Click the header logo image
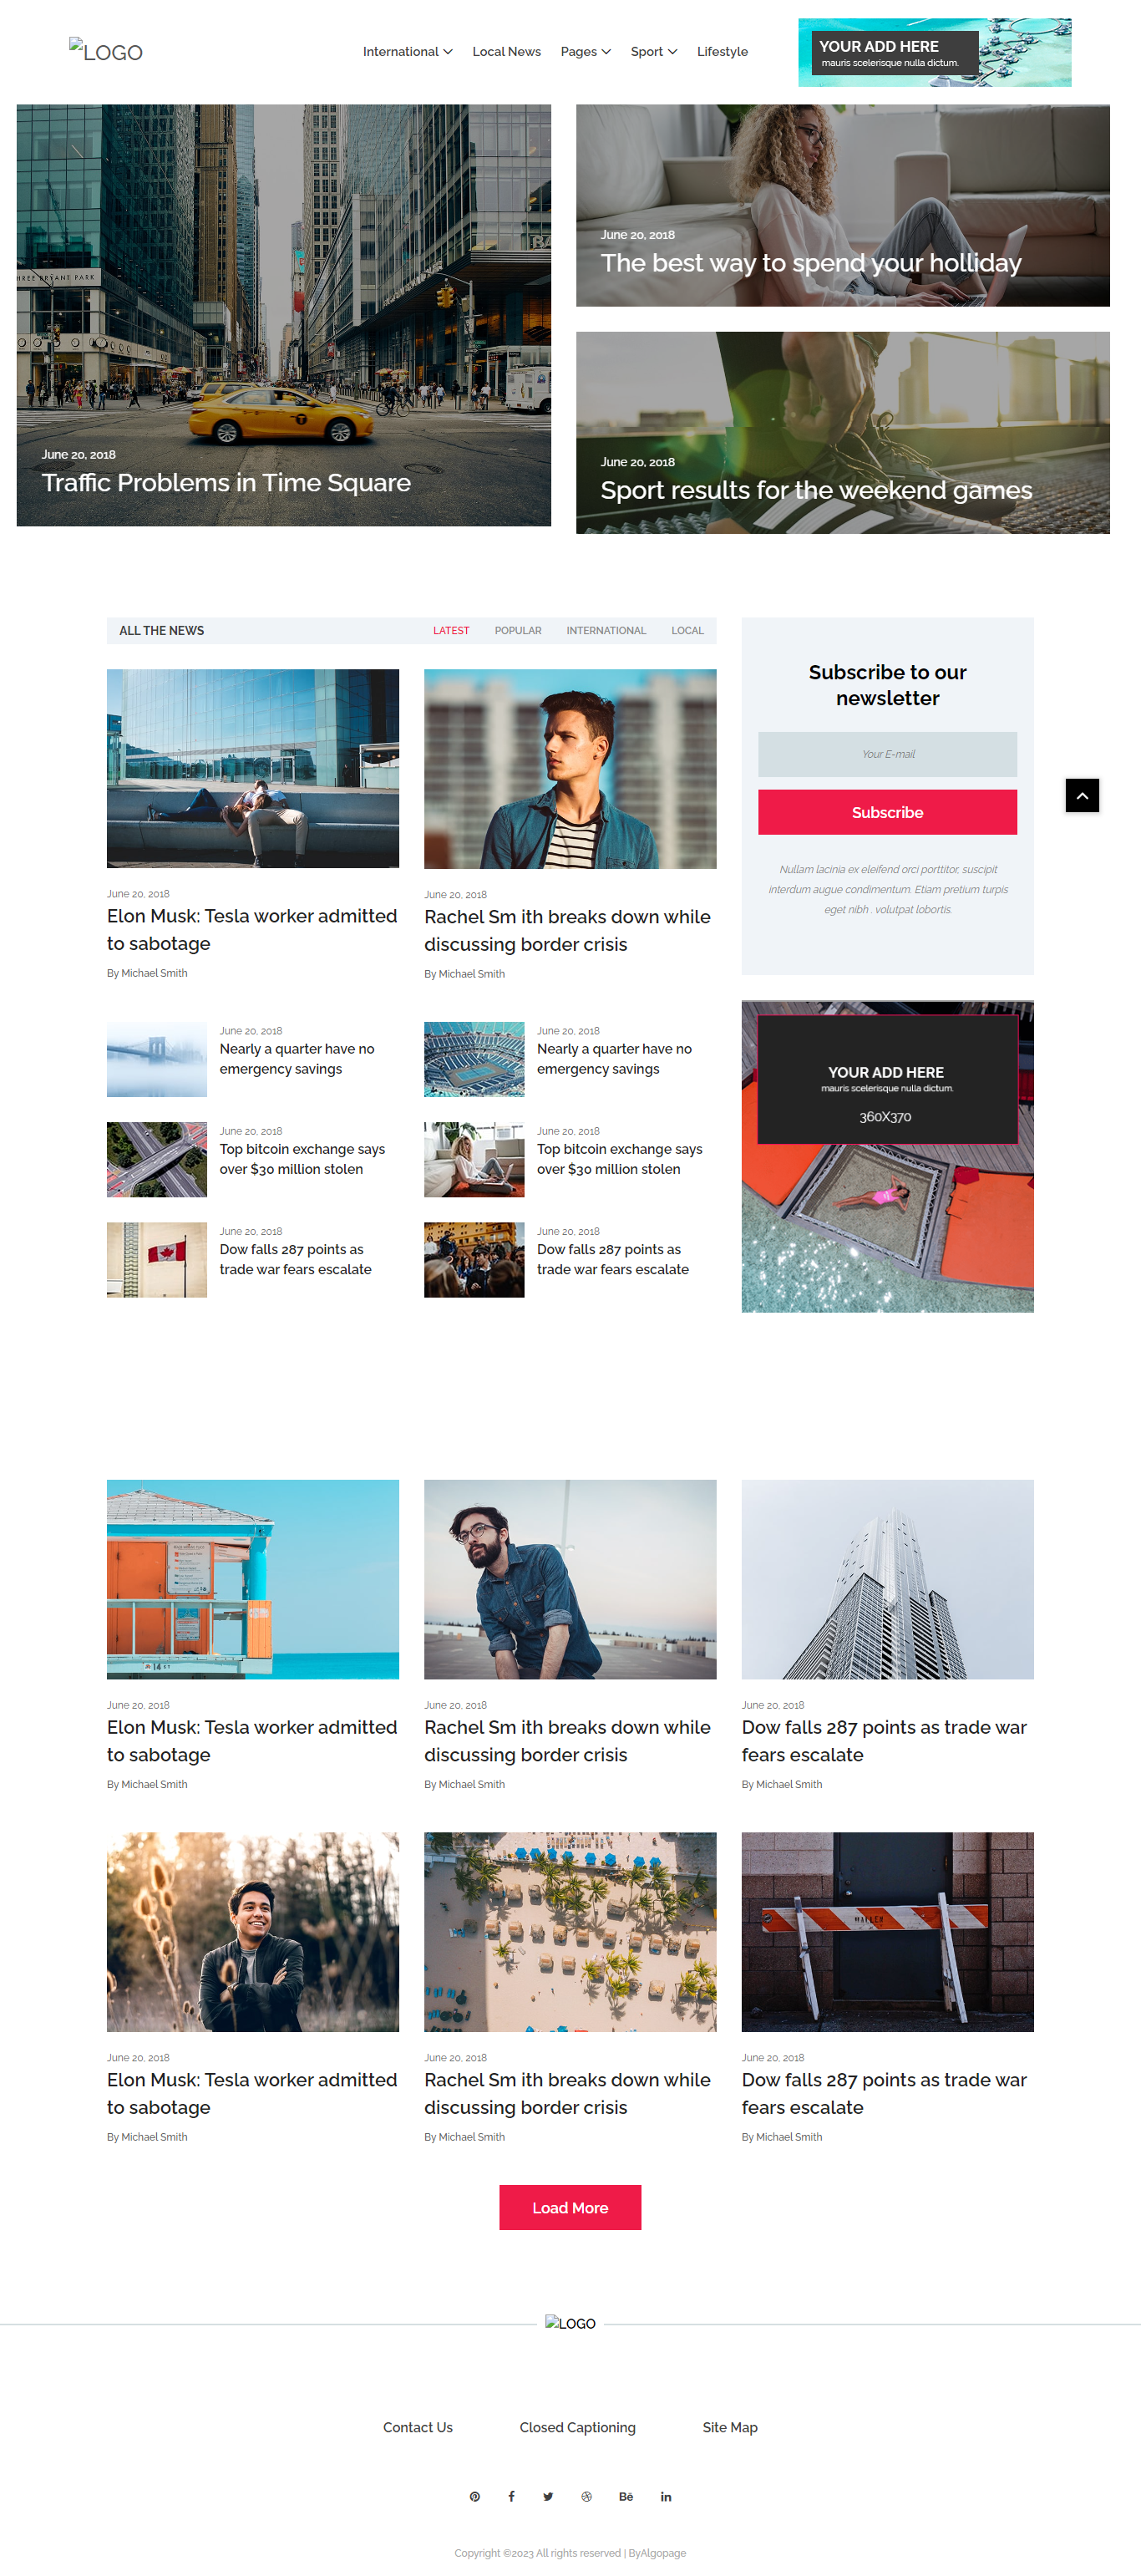The height and width of the screenshot is (2576, 1141). pos(106,51)
